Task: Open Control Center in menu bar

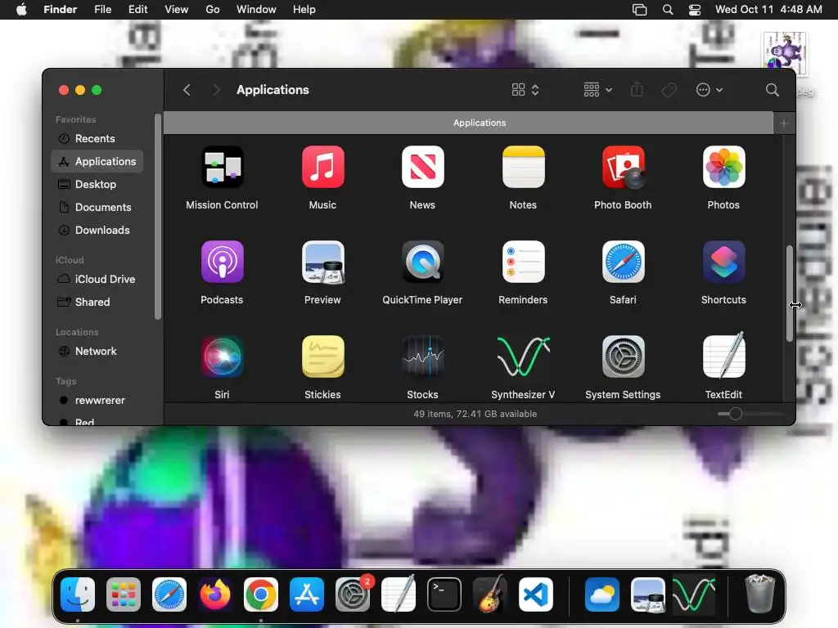Action: pos(694,10)
